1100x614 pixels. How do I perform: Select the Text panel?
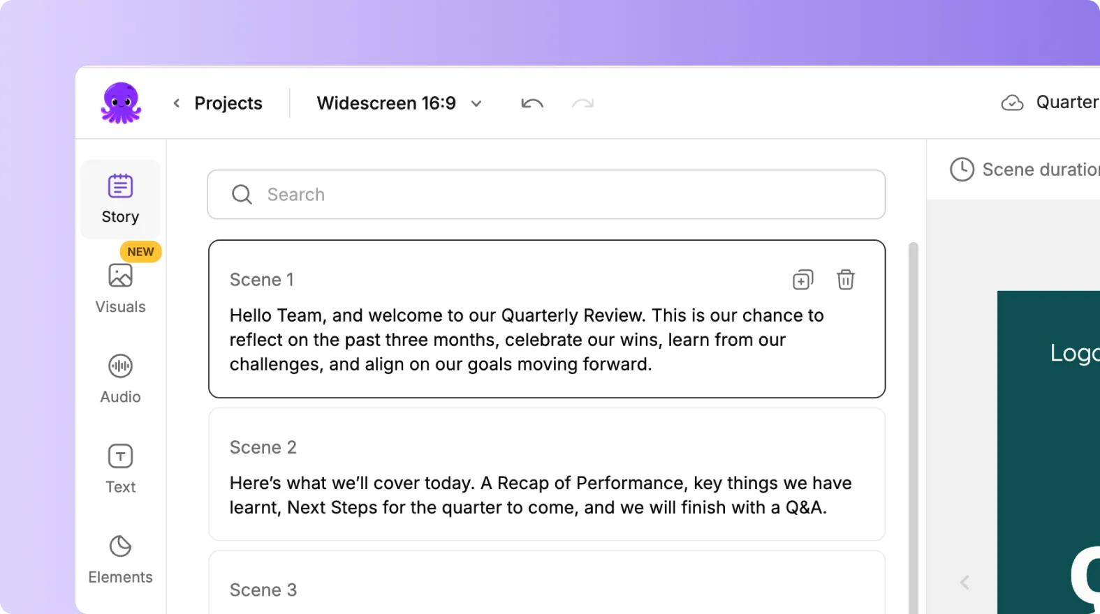[120, 469]
